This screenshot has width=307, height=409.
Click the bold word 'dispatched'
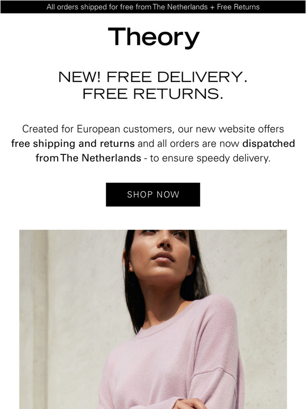(268, 144)
